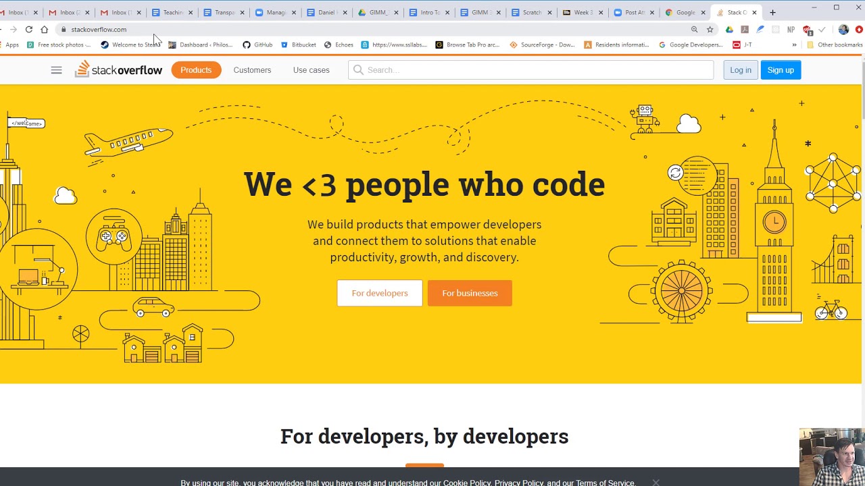Open the red ad blocker extension icon
This screenshot has height=486, width=865.
pos(807,30)
